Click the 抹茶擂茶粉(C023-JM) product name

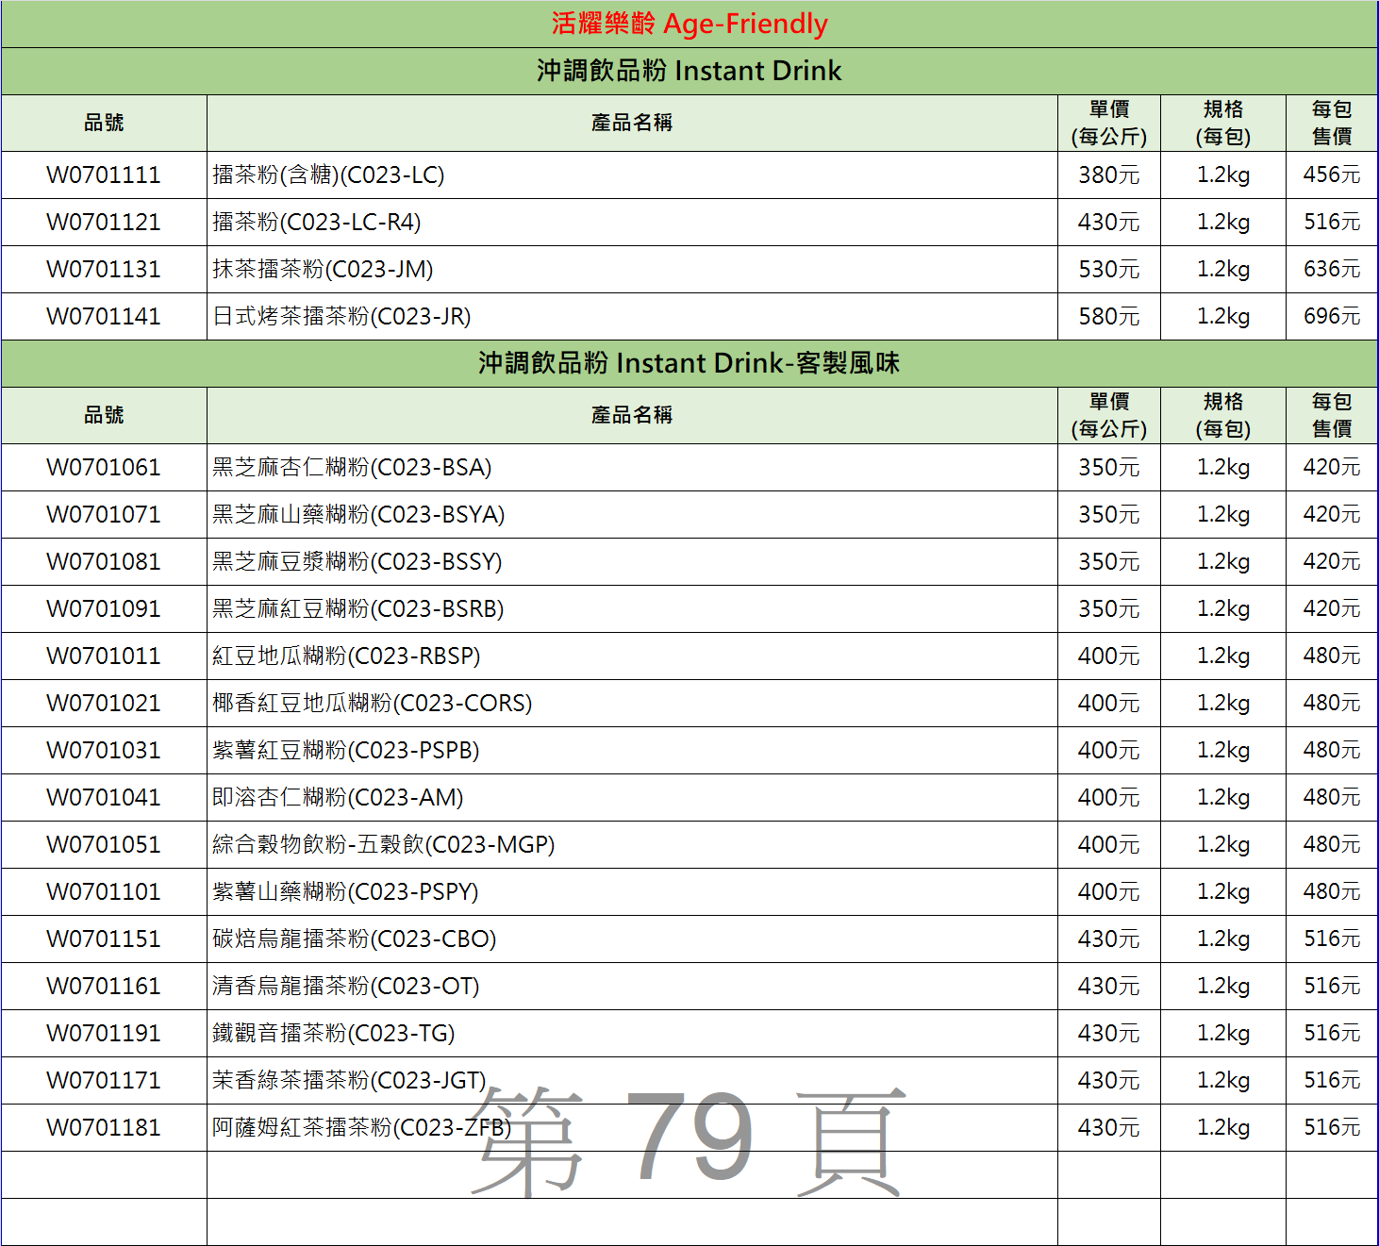323,270
